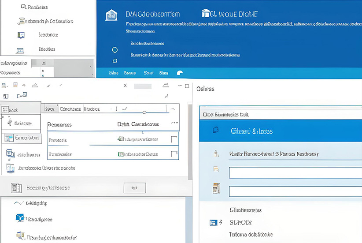Select the second tab in the dialog tab row
This screenshot has width=362, height=243.
70,108
